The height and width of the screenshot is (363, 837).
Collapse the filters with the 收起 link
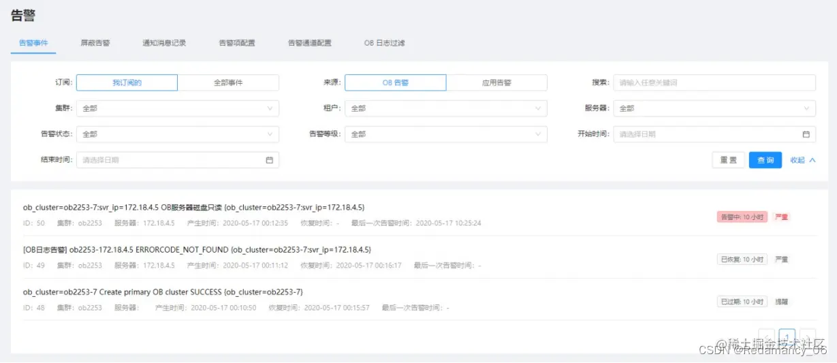[797, 160]
